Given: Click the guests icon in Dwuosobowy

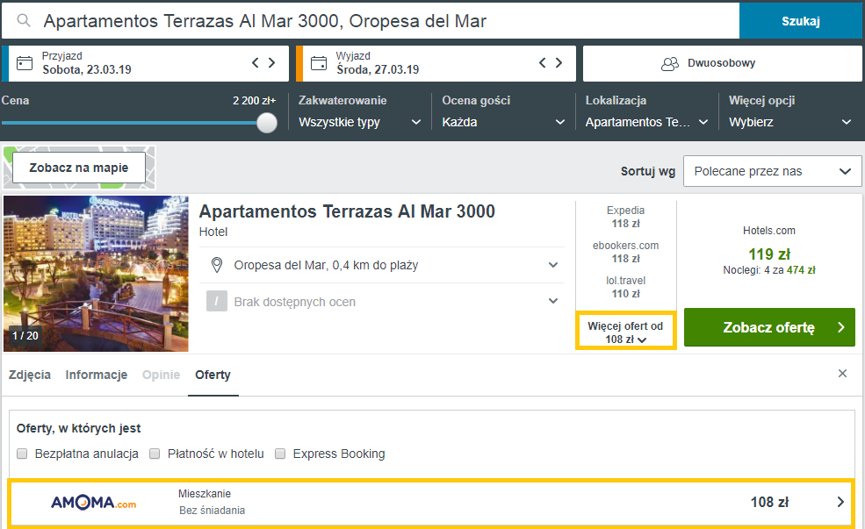Looking at the screenshot, I should tap(670, 64).
